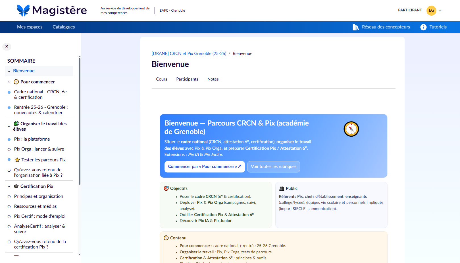Viewport: 460px width, 263px height.
Task: Click the PARTICIPANT role label
Action: click(x=410, y=10)
